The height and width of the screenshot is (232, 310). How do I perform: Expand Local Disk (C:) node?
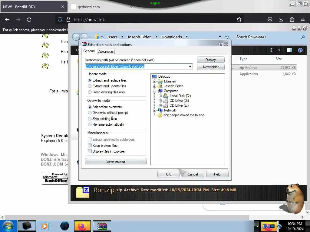(160, 96)
